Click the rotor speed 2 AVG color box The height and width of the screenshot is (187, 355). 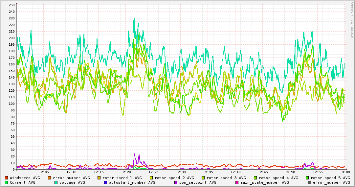tap(151, 178)
